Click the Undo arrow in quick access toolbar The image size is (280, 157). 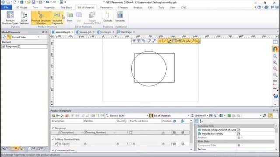(48, 2)
